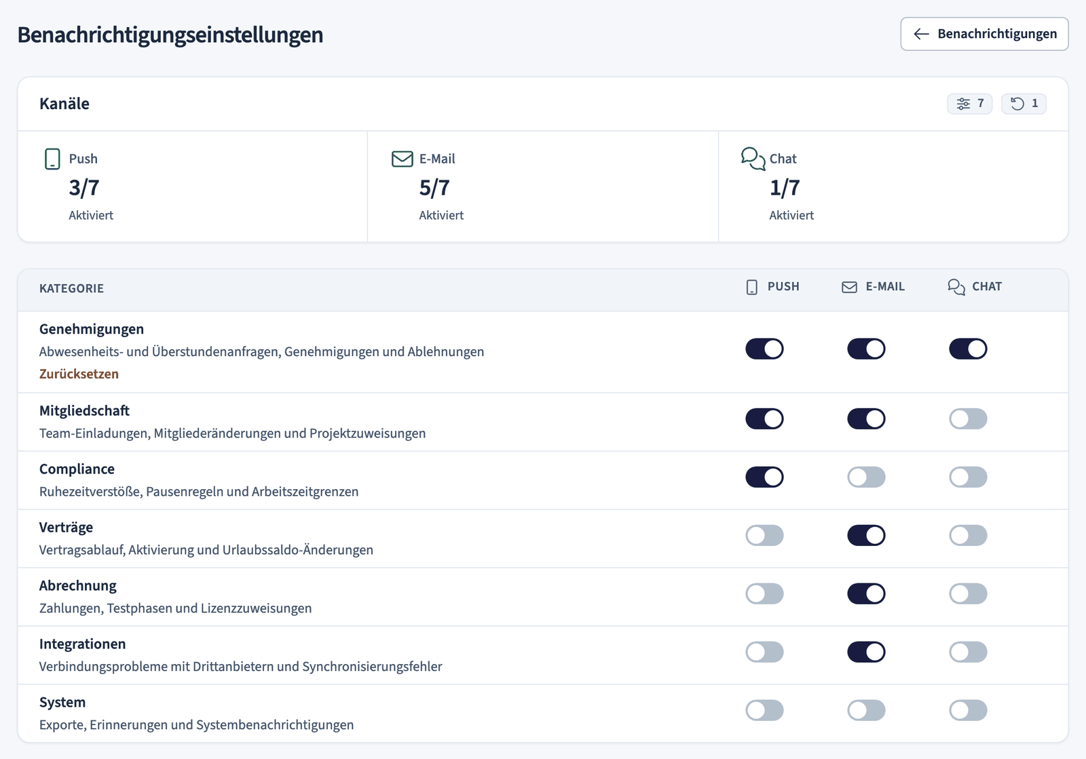The height and width of the screenshot is (759, 1086).
Task: Click the chat icon in CHAT column header
Action: [x=956, y=287]
